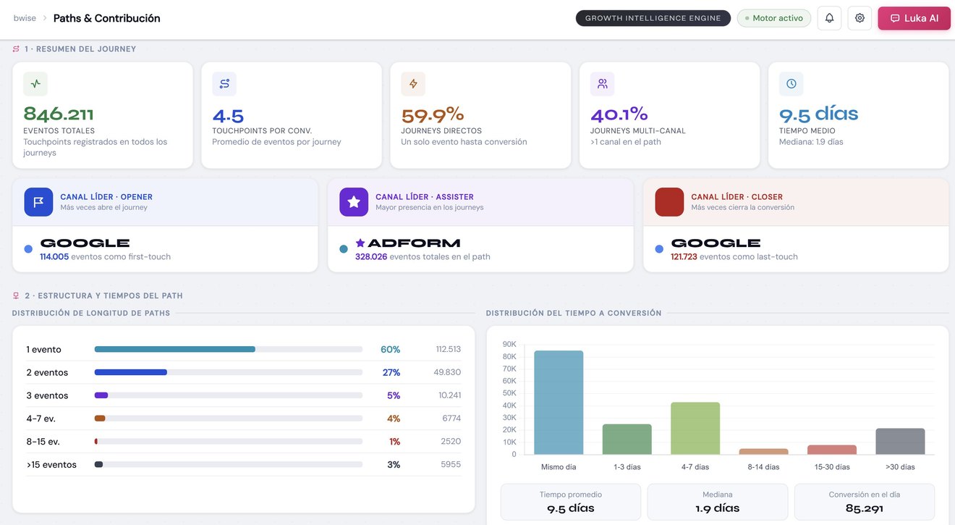Viewport: 955px width, 525px height.
Task: Go to bwise breadcrumb link
Action: pos(25,18)
